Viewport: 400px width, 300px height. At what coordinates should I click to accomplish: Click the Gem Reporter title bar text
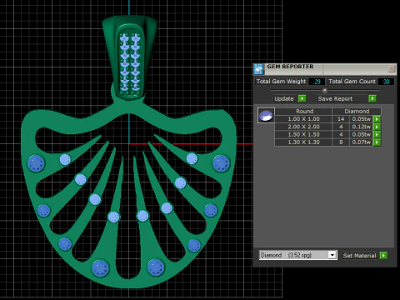point(290,67)
